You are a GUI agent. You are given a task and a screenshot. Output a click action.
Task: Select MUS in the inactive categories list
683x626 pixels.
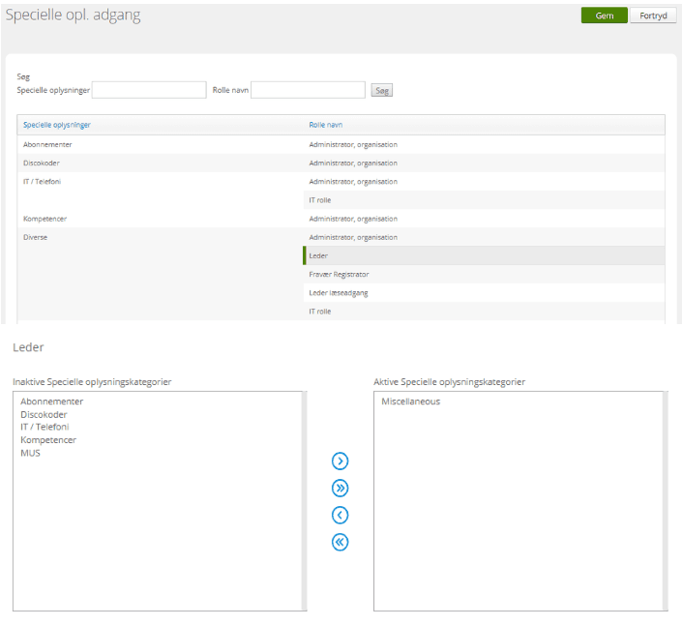[x=31, y=453]
